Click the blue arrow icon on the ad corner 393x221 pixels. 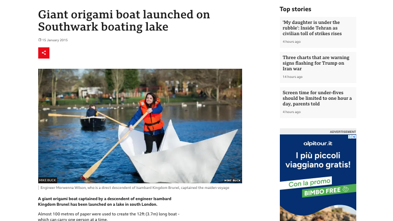354,136
